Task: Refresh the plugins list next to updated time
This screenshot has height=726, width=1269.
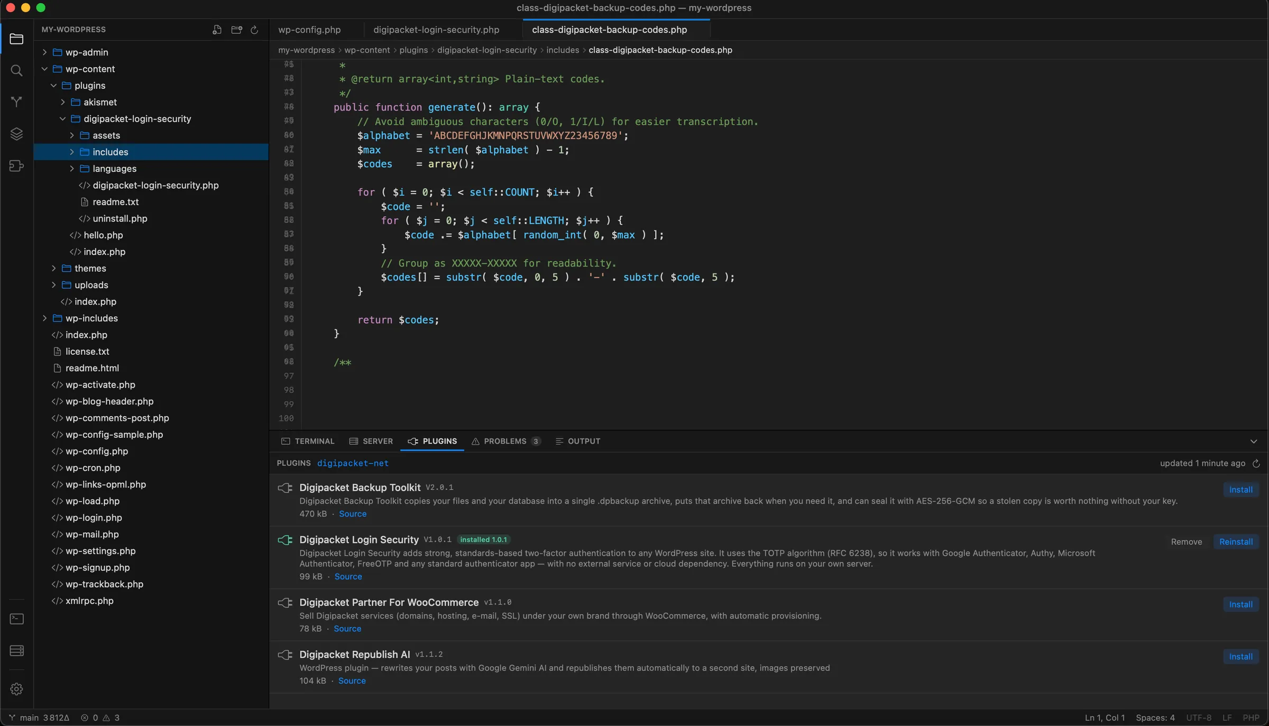Action: [1256, 464]
